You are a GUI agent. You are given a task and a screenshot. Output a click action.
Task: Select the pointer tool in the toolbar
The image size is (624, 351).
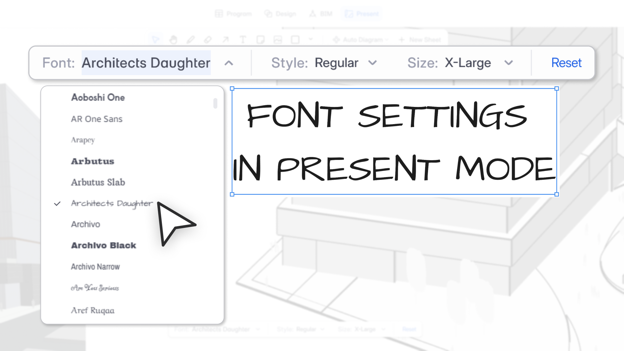(156, 40)
